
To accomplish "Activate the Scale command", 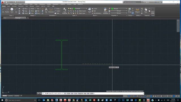I will coord(31,13).
